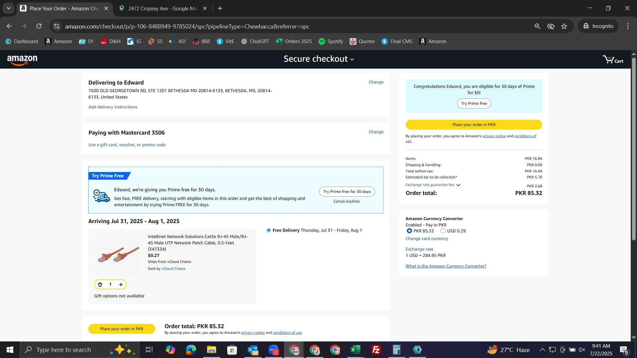
Task: Open the privacy notice link in sidebar
Action: pos(494,136)
